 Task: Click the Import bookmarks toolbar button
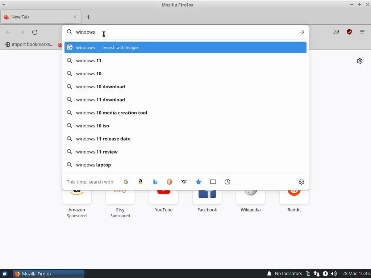click(29, 44)
